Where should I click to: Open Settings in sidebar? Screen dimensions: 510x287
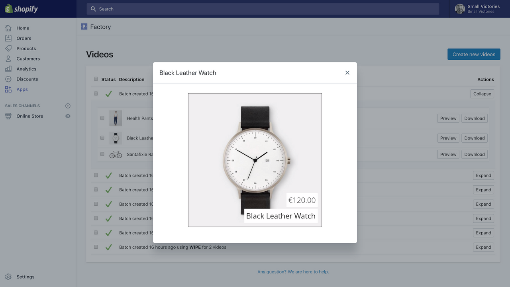click(x=25, y=277)
